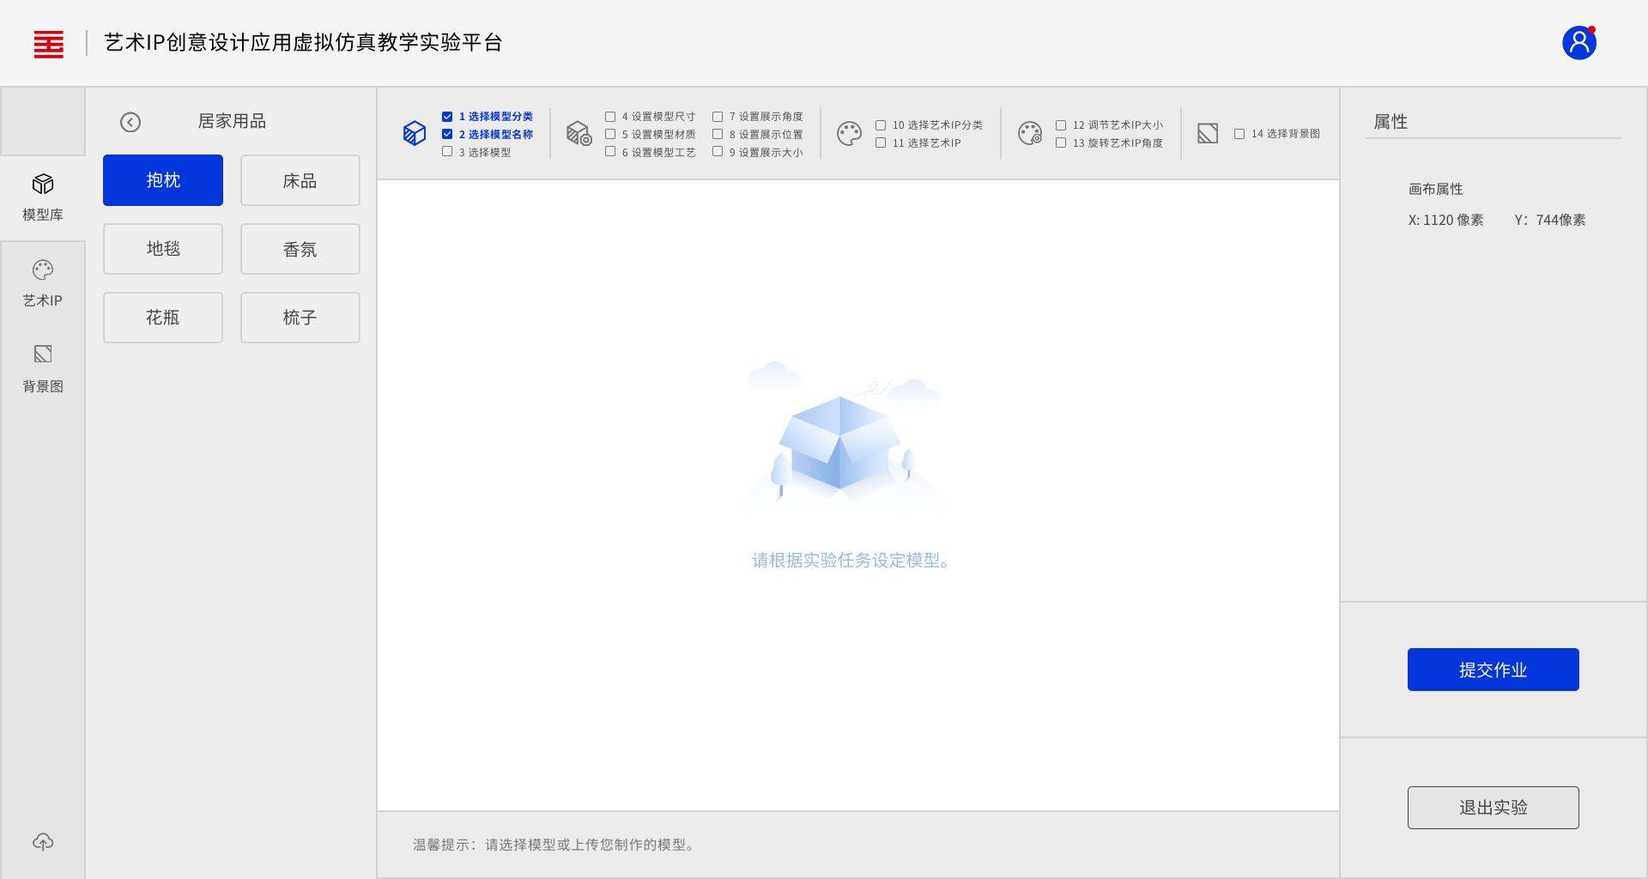Click the Y: 744像素 canvas value
This screenshot has width=1648, height=879.
(1550, 220)
